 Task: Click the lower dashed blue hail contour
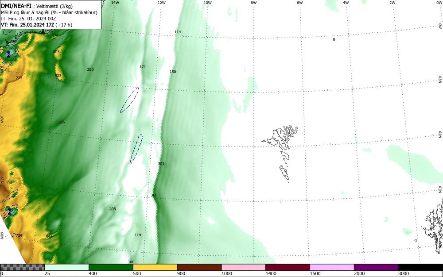click(x=136, y=149)
